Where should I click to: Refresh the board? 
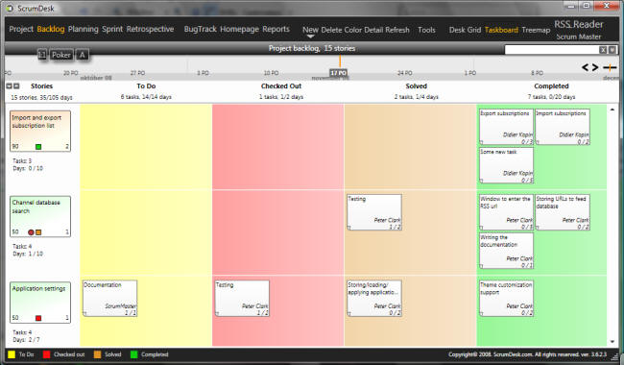pyautogui.click(x=397, y=30)
